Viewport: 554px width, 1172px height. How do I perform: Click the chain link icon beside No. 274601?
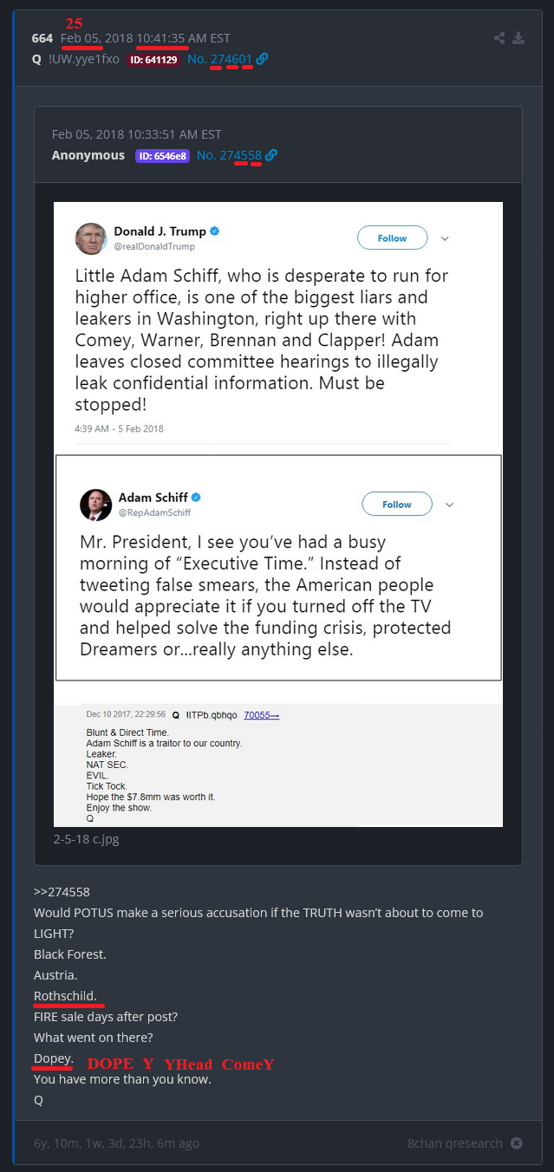coord(263,59)
